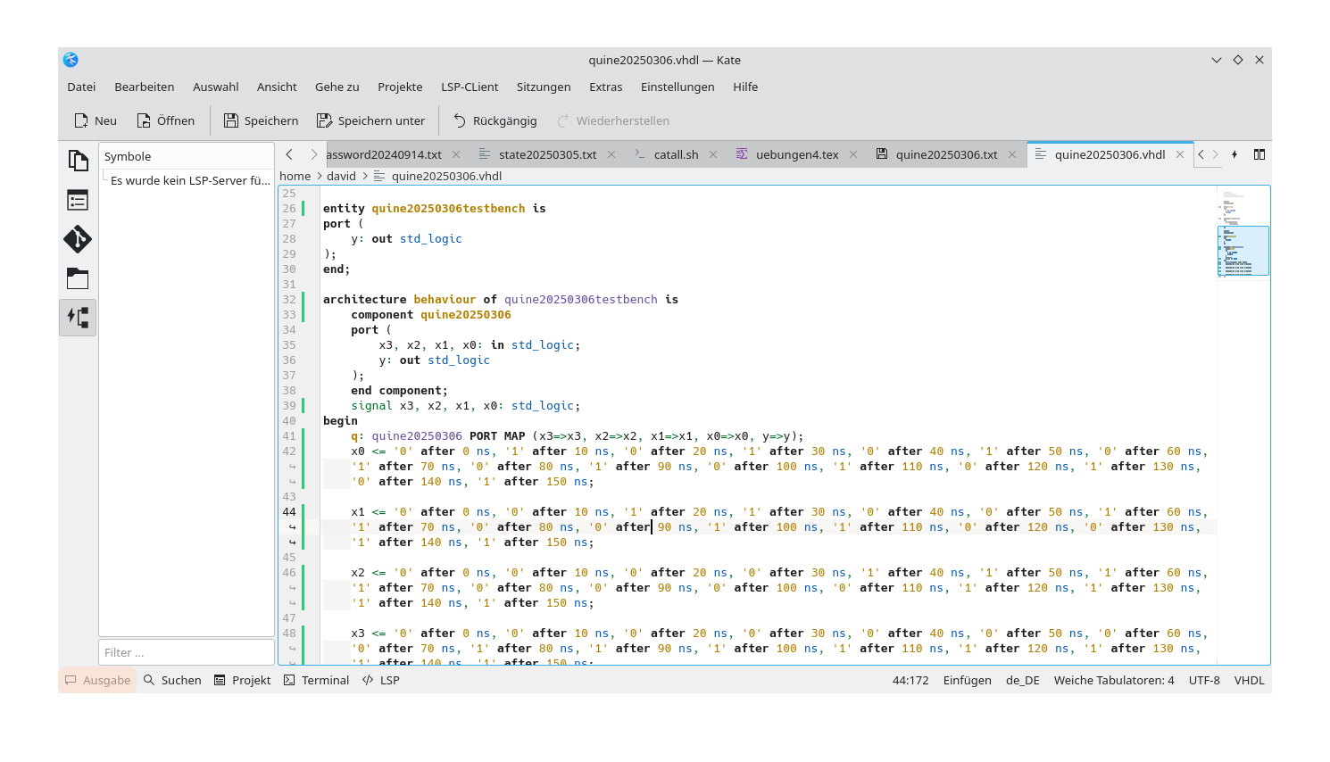Image resolution: width=1330 pixels, height=762 pixels.
Task: Click the Filter input field below the sidebar
Action: [186, 652]
